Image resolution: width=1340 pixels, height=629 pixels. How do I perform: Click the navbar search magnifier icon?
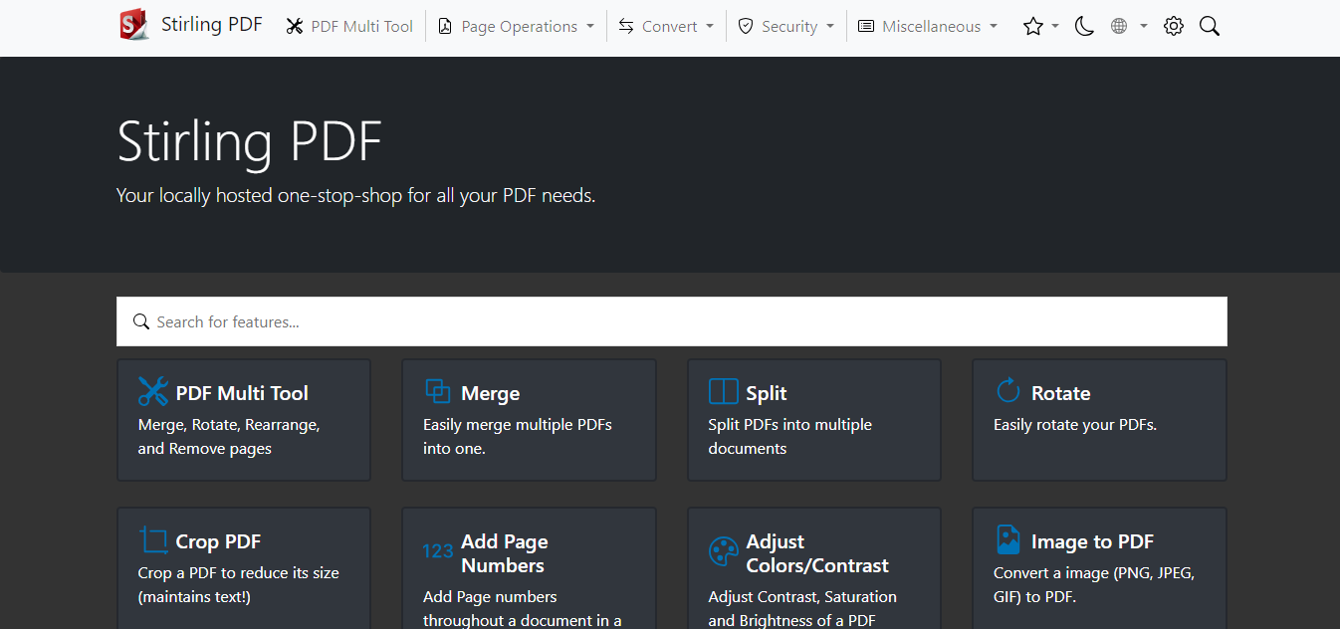[1210, 27]
